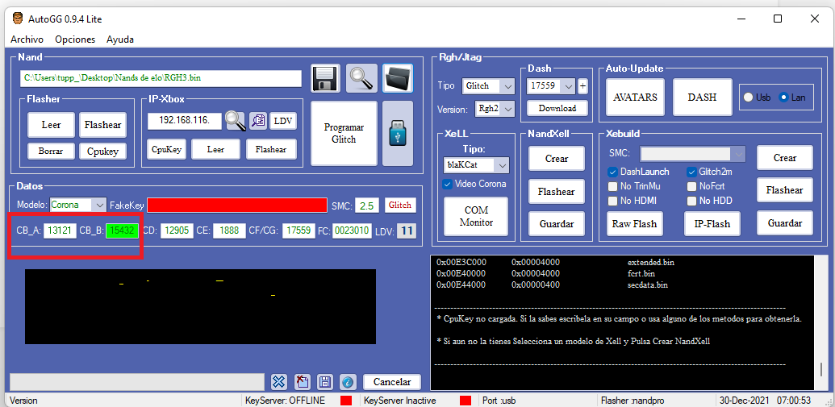Click the red FakeKey field

pyautogui.click(x=237, y=206)
